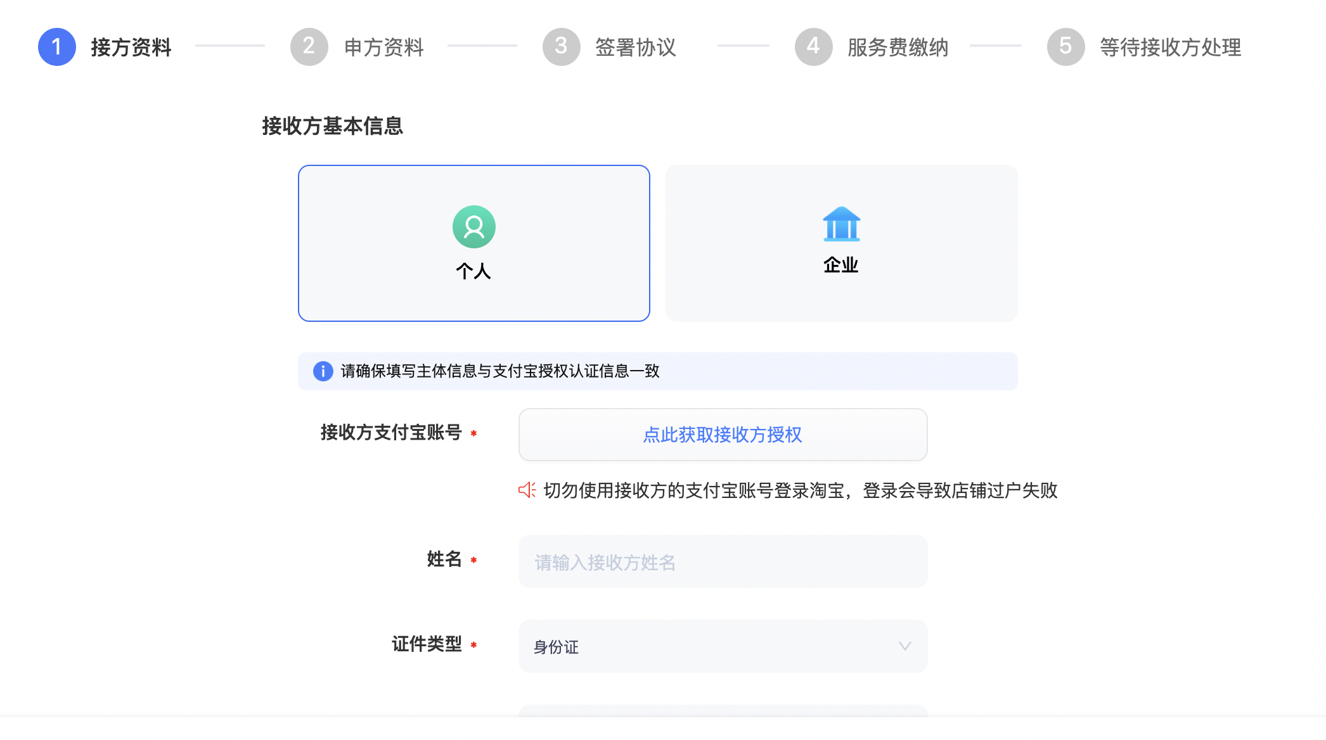The image size is (1326, 740).
Task: Click the 姓名 input field
Action: 723,562
